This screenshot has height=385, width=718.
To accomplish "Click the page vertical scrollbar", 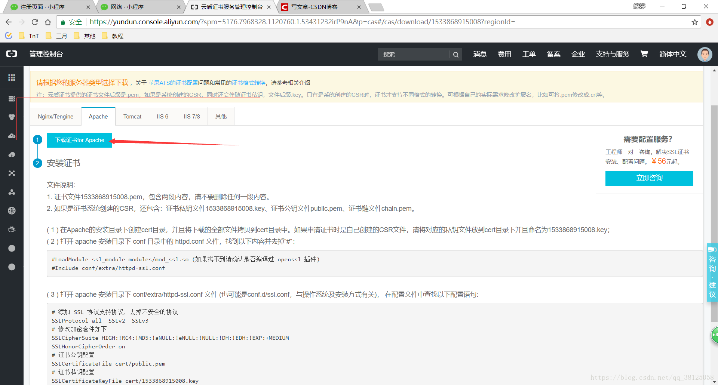I will (714, 213).
